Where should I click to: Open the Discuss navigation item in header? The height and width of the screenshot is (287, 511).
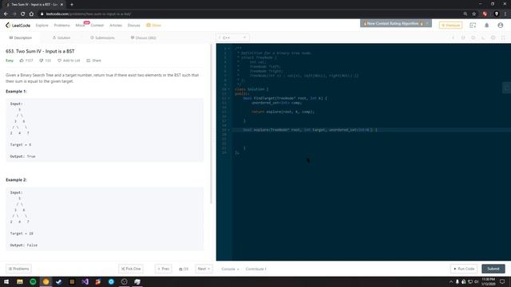[x=133, y=25]
